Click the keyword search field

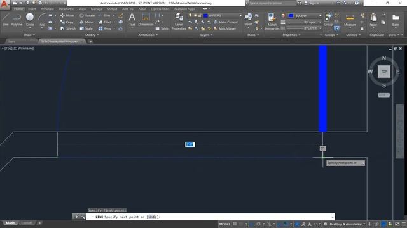click(272, 3)
